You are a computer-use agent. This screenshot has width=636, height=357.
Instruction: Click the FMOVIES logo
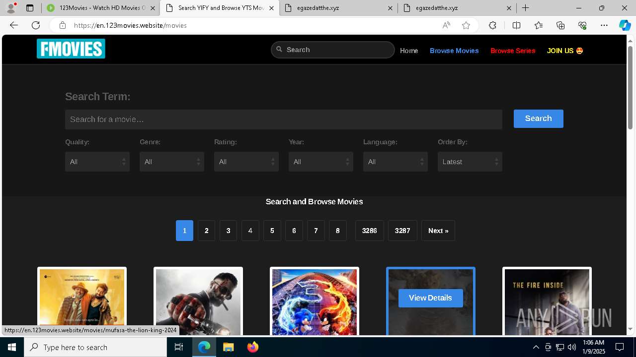click(x=71, y=49)
